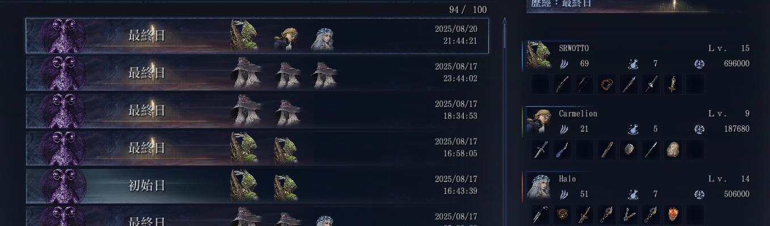Click Halo's character portrait

(x=538, y=186)
